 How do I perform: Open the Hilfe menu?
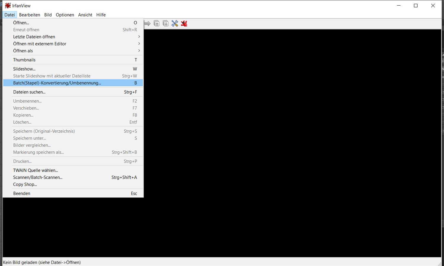click(101, 15)
